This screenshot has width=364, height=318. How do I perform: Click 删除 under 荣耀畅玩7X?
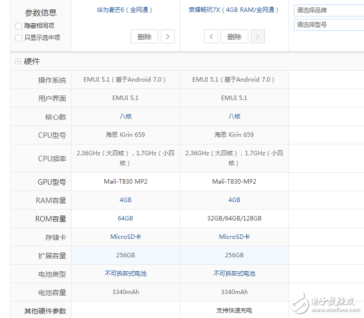[234, 36]
